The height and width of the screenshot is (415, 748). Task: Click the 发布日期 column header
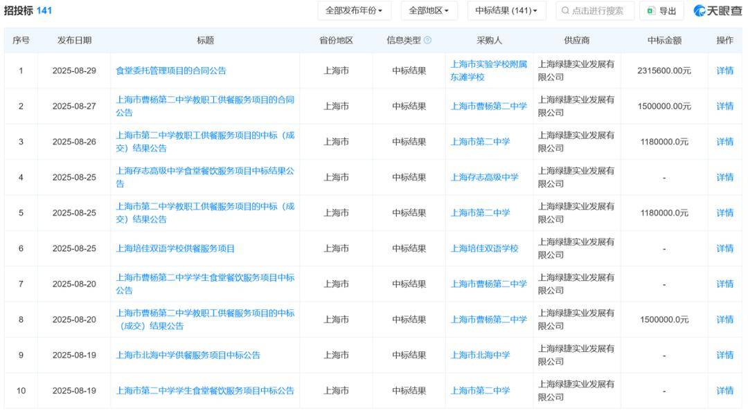click(74, 40)
